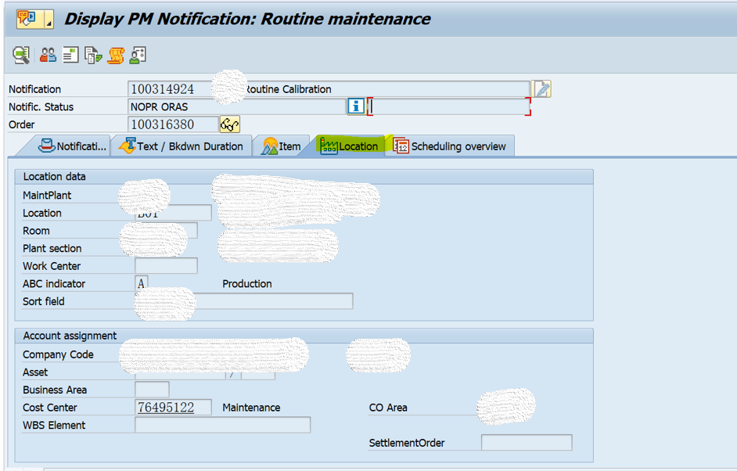Viewport: 737px width, 471px height.
Task: Click the Asset label
Action: (35, 372)
